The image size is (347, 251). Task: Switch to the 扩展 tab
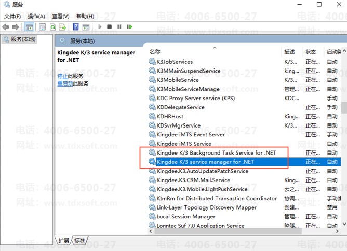tap(63, 240)
